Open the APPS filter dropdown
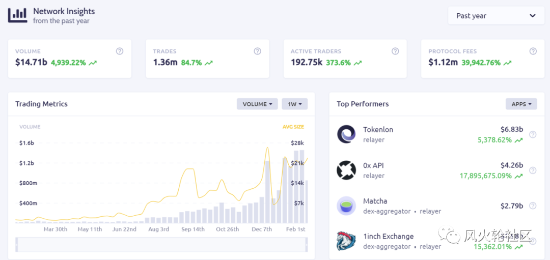The width and height of the screenshot is (550, 260). [x=521, y=104]
